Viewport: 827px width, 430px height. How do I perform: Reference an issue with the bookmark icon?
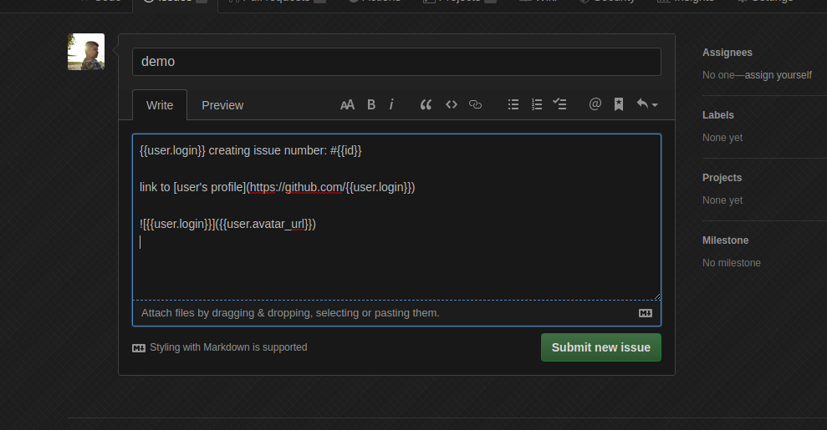pos(619,104)
